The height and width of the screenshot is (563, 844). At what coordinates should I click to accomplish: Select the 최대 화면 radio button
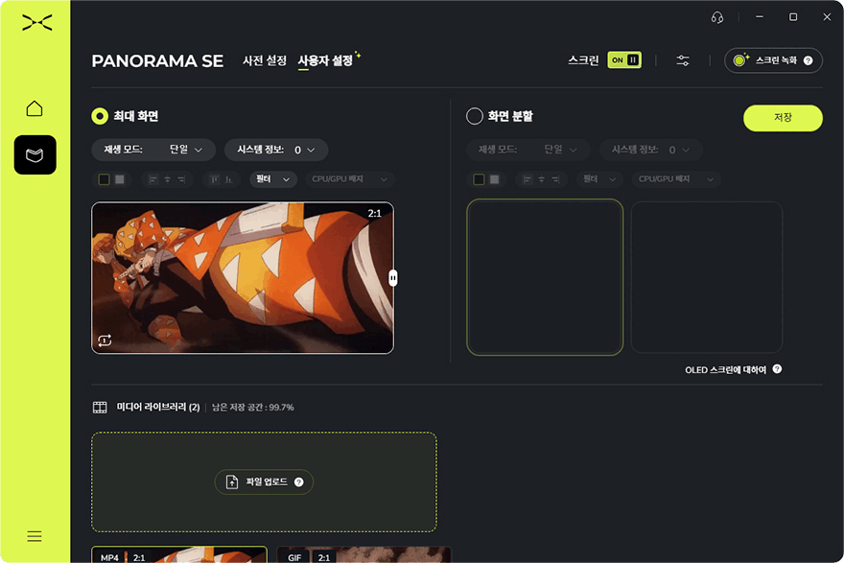point(100,116)
